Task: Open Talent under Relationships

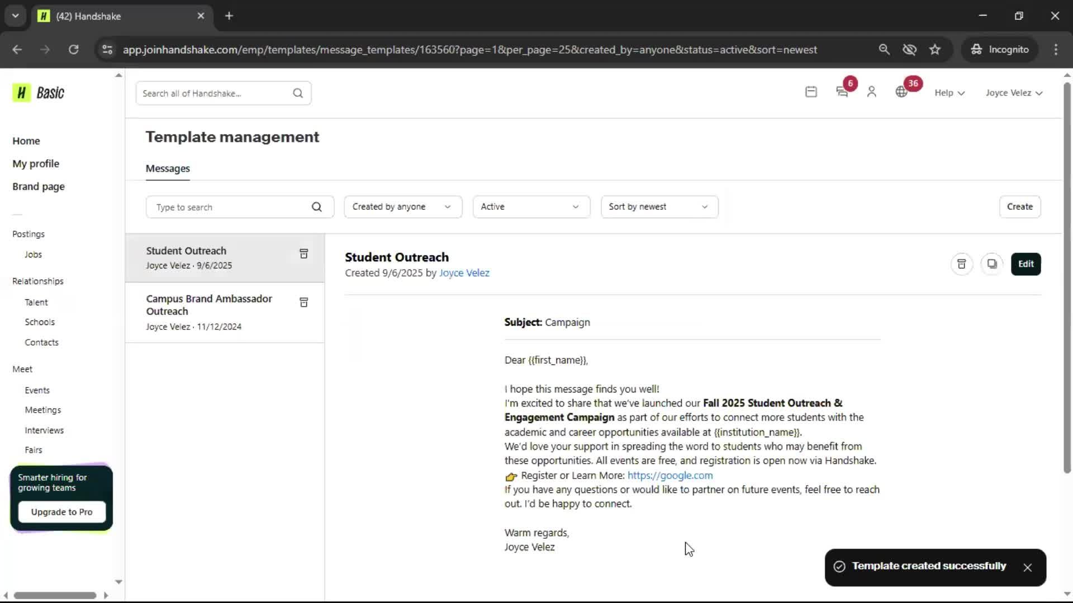Action: (36, 303)
